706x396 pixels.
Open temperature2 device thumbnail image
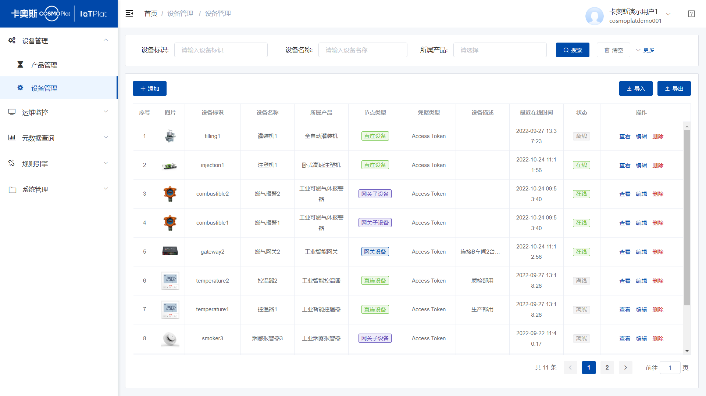point(170,281)
